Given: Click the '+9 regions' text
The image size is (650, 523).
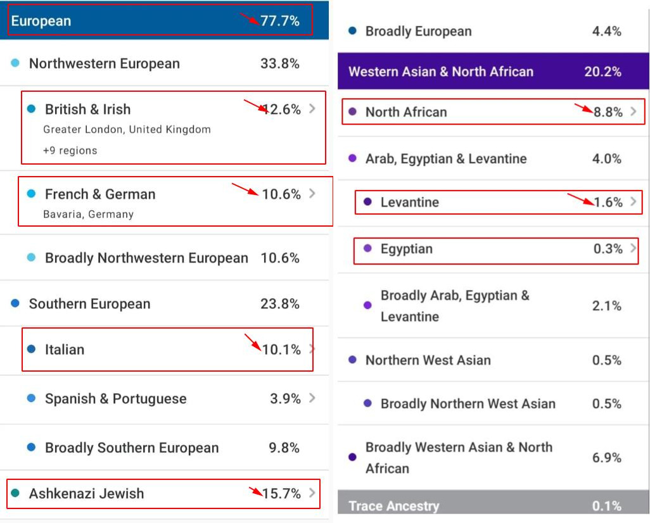Looking at the screenshot, I should 70,151.
